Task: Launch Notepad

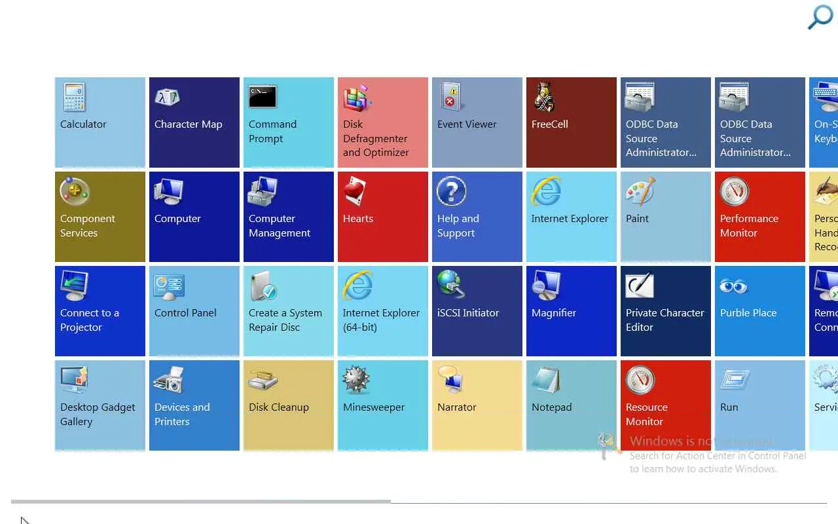Action: pyautogui.click(x=572, y=405)
